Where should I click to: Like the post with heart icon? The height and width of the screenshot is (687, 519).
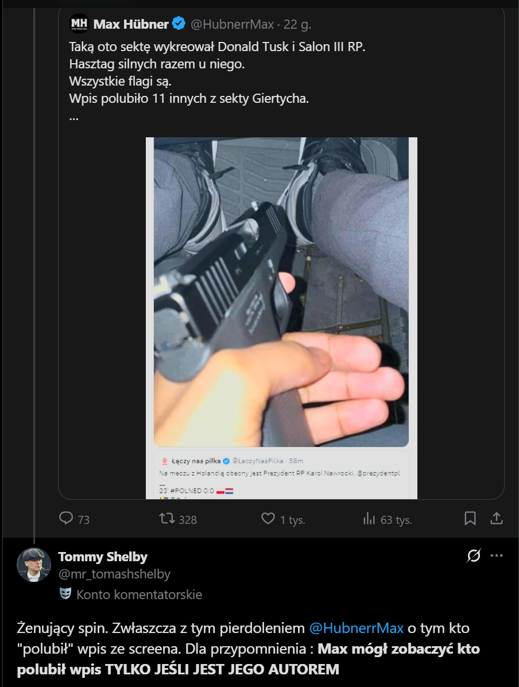(268, 519)
